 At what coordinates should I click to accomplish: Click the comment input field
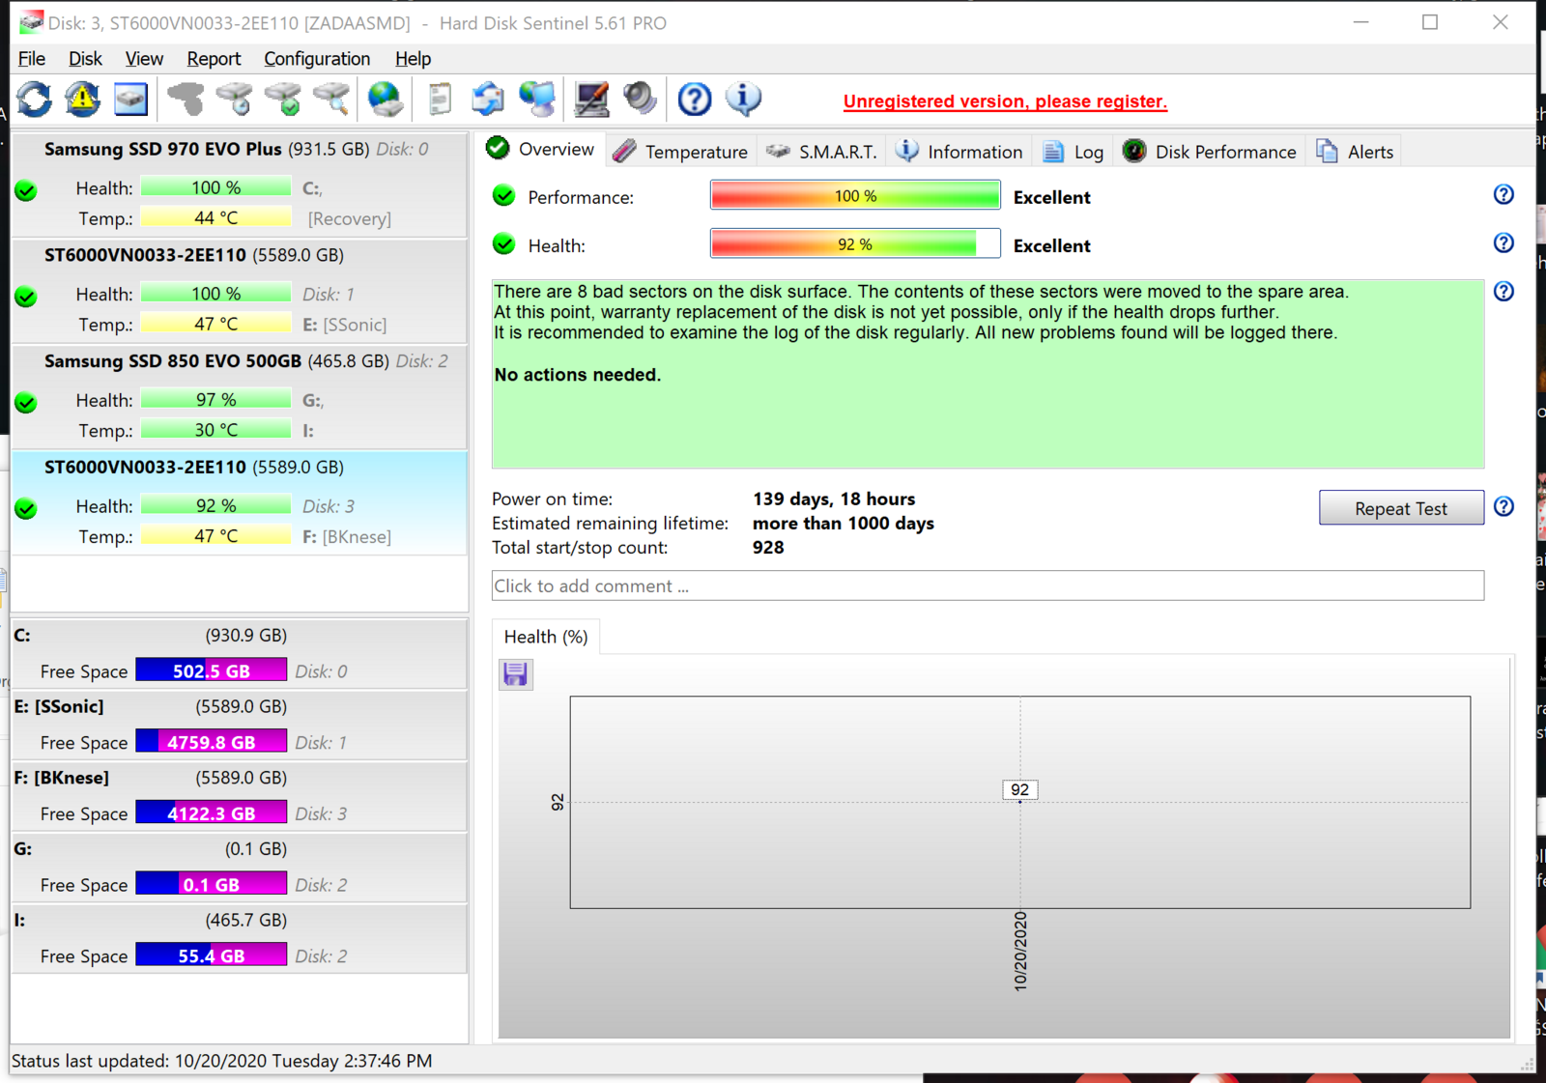point(988,585)
